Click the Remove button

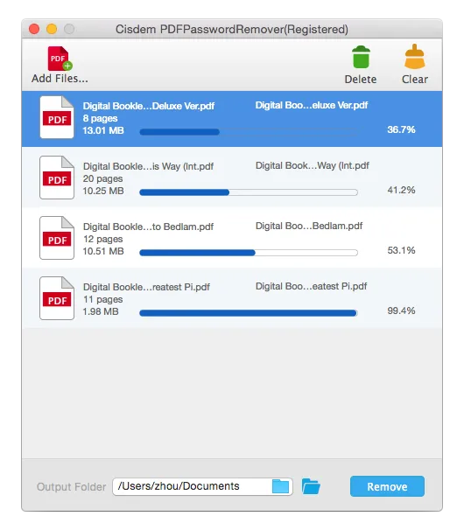point(387,486)
